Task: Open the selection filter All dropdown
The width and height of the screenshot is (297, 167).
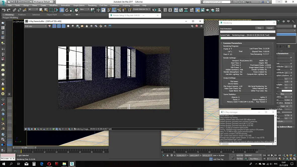Action: pyautogui.click(x=33, y=10)
